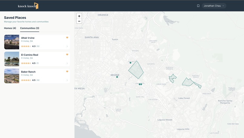This screenshot has width=244, height=138.
Task: Click the home marker dot near Walnut
Action: pos(130,63)
